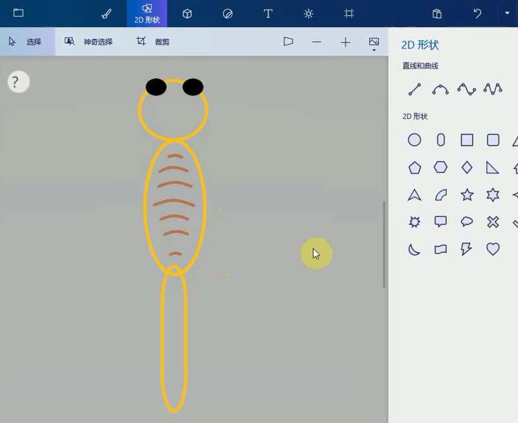Pick the crescent moon shape

coord(415,250)
